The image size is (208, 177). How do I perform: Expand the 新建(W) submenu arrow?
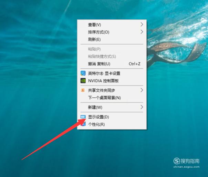coord(142,107)
